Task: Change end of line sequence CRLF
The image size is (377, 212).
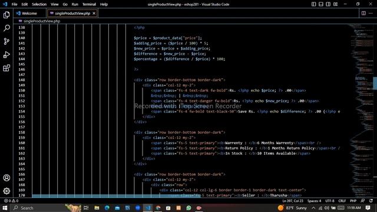Action: (342, 201)
